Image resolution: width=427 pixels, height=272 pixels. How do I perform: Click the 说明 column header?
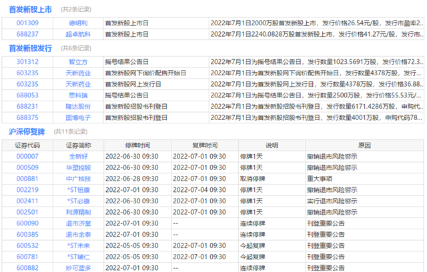(272, 145)
